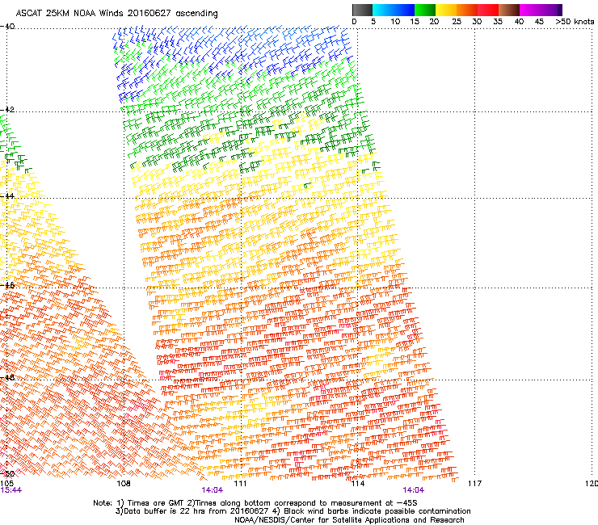Screen dimensions: 598x525
Task: Click the magenta 40-45 knots legend segment
Action: pyautogui.click(x=530, y=10)
